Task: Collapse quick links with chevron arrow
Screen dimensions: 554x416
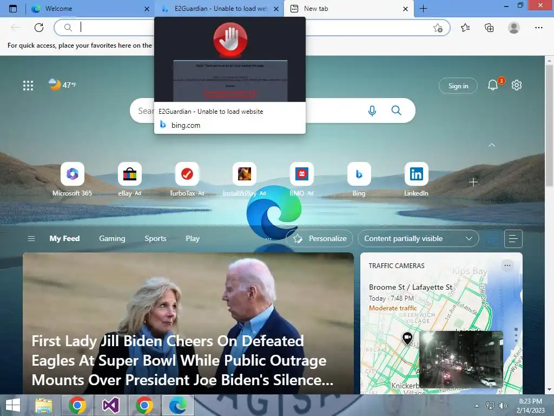Action: point(491,145)
